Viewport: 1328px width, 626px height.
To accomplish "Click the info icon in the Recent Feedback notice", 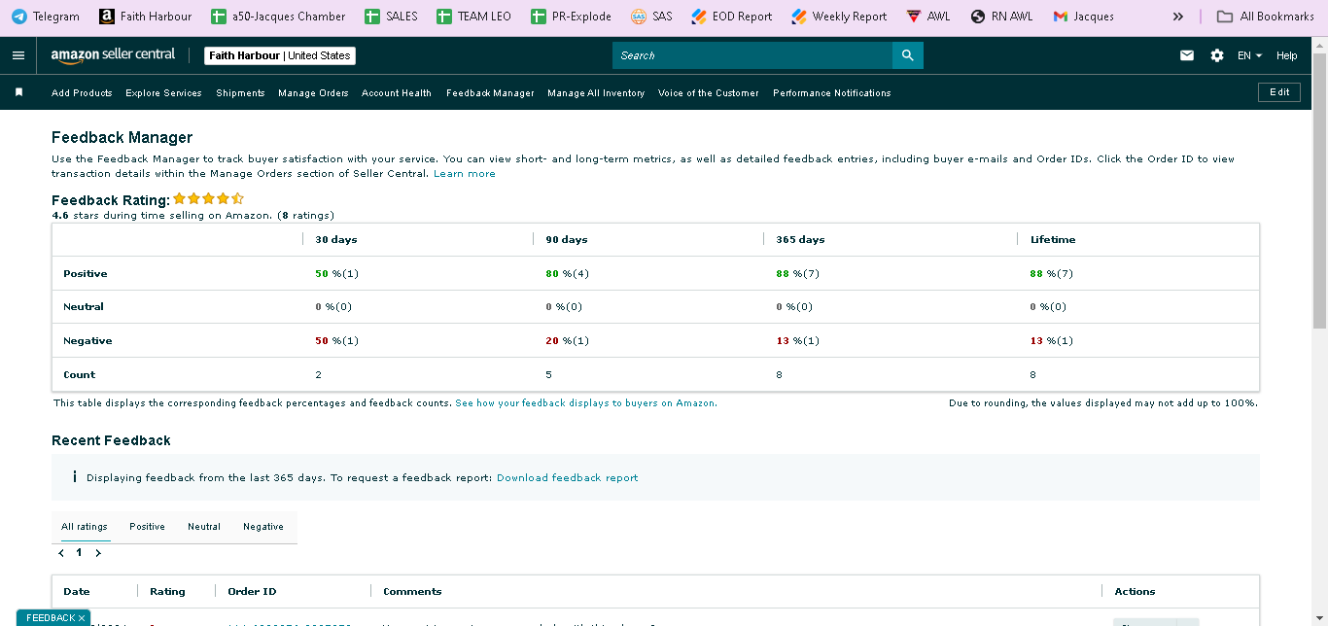I will click(x=75, y=477).
